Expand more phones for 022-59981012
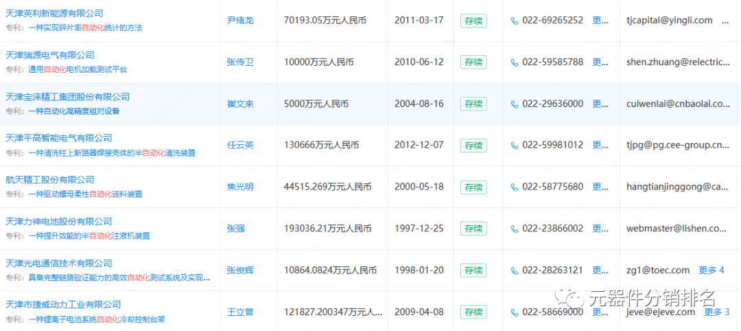Image resolution: width=741 pixels, height=331 pixels. pos(600,145)
